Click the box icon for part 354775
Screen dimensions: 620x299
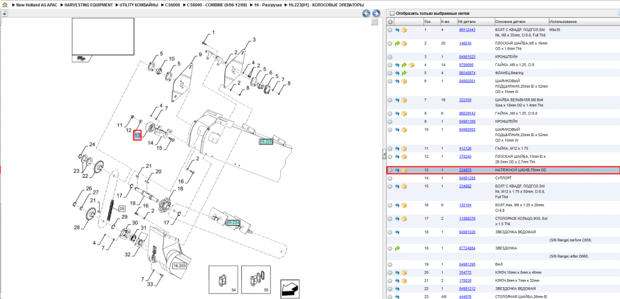coord(404,272)
